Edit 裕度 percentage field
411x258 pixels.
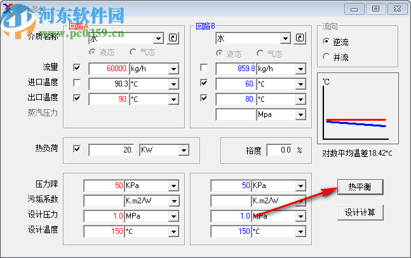(279, 150)
